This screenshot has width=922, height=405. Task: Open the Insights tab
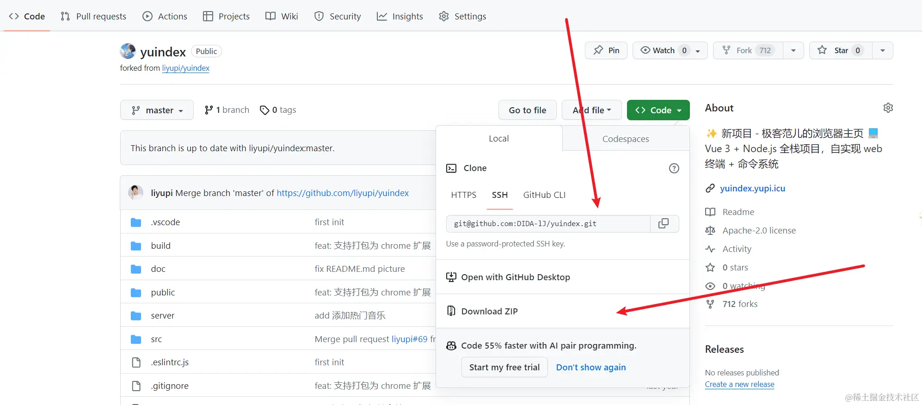pyautogui.click(x=400, y=16)
